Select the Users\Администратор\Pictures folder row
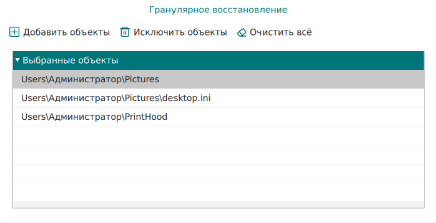The image size is (436, 223). pos(90,79)
